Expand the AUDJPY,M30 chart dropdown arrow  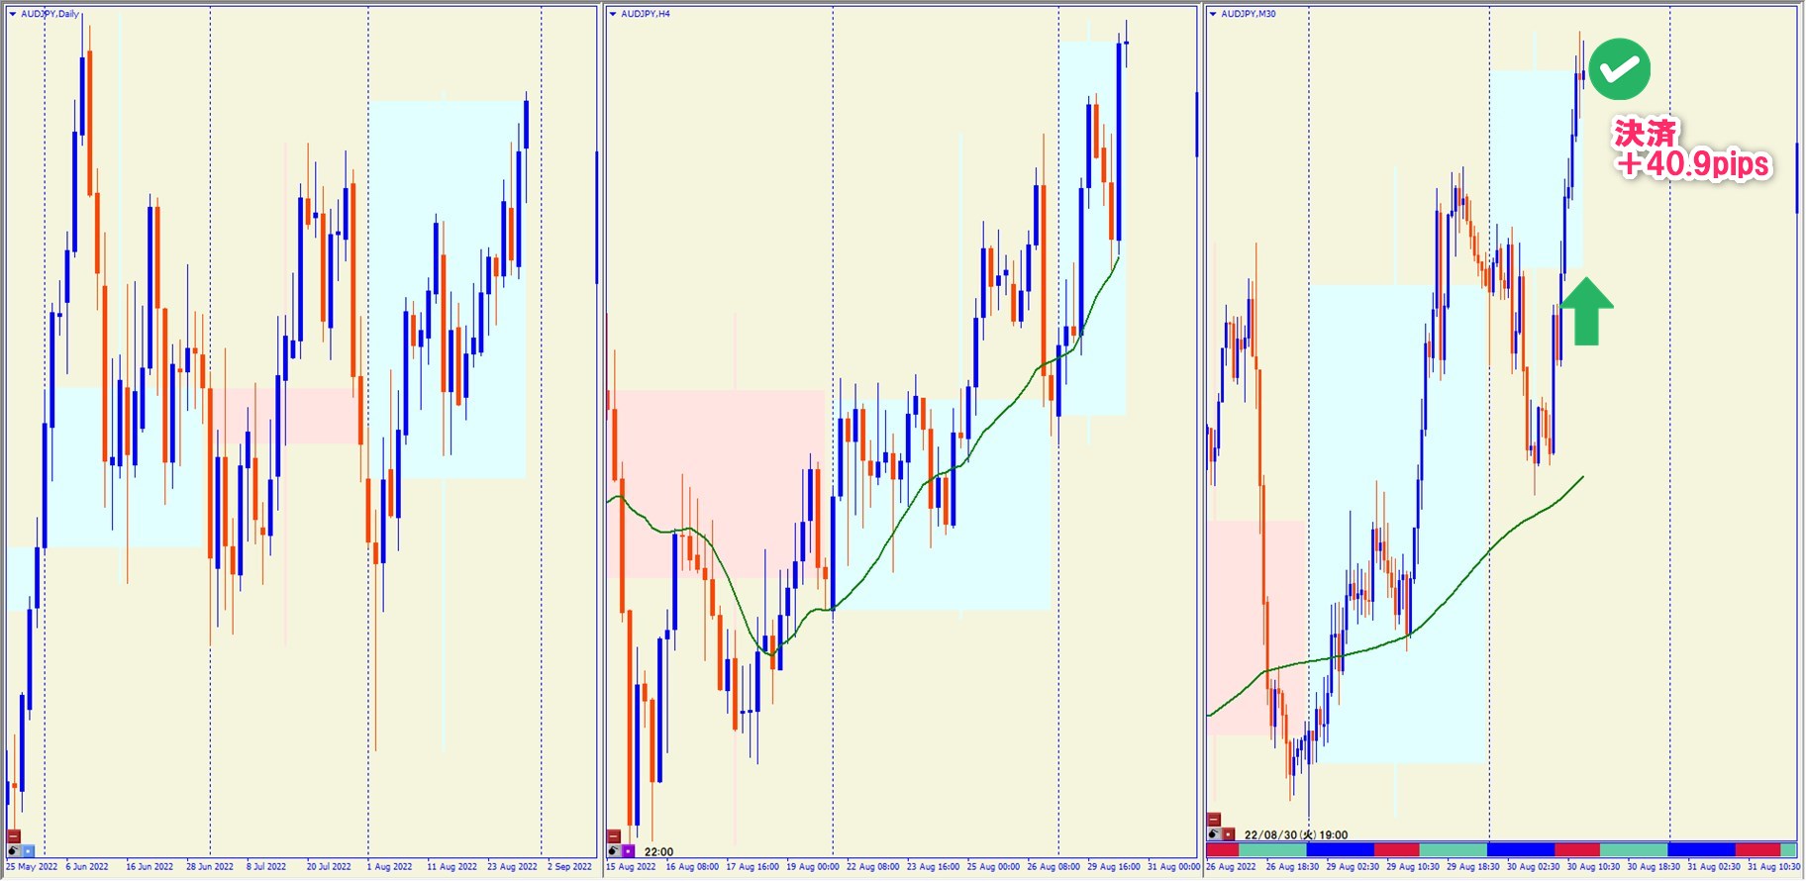tap(1213, 14)
